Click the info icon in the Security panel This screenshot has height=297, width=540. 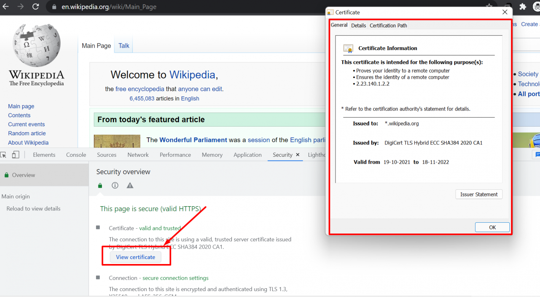pyautogui.click(x=115, y=185)
